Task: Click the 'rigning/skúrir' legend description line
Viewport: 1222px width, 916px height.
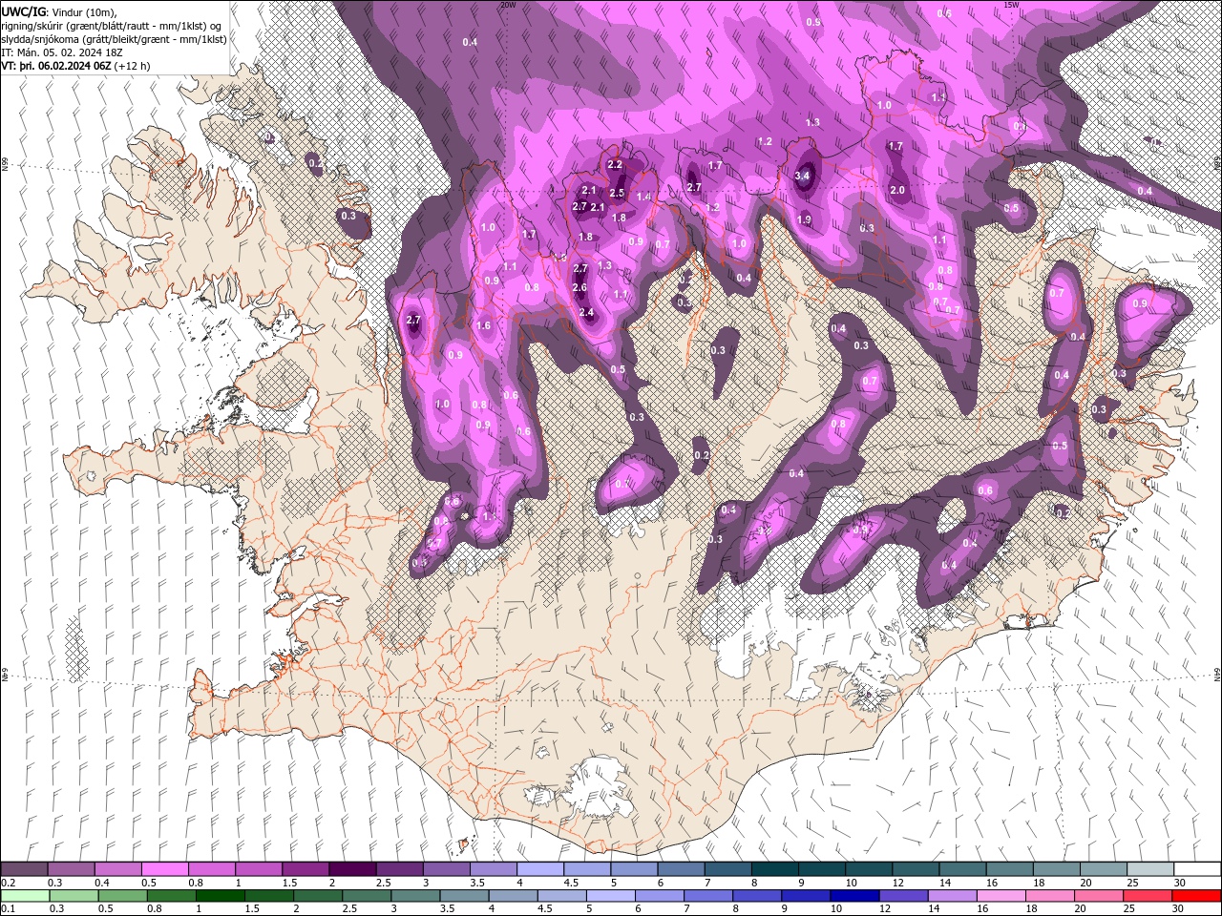Action: point(112,26)
